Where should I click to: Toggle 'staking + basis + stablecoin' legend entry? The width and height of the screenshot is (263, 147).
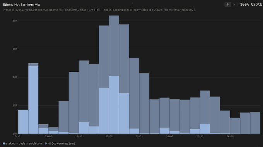point(22,144)
